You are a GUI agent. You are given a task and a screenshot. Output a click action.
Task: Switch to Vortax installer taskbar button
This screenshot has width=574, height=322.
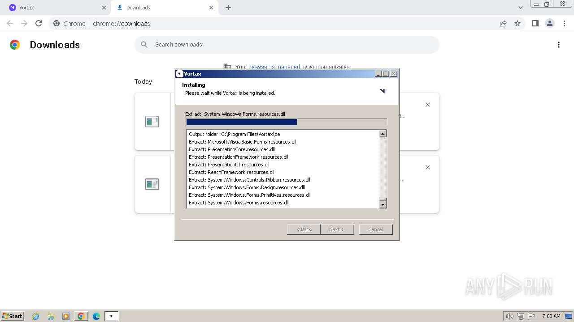(x=111, y=316)
